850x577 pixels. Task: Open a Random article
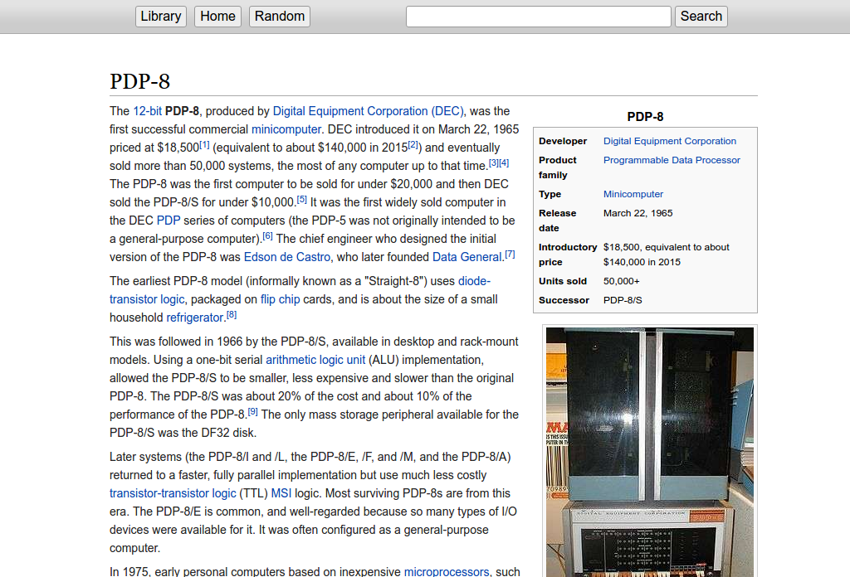click(x=280, y=17)
